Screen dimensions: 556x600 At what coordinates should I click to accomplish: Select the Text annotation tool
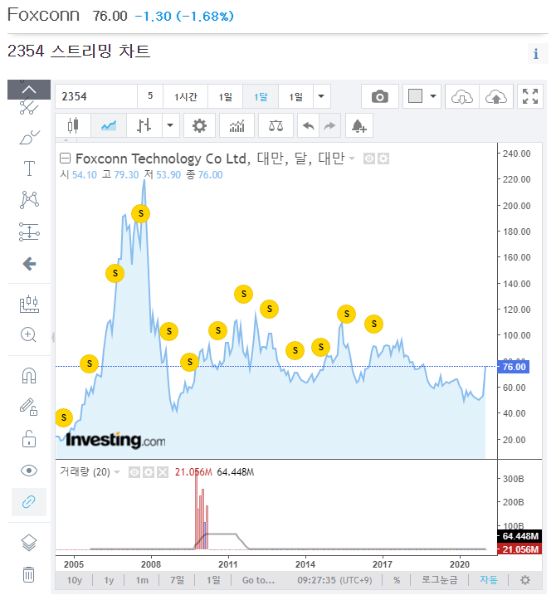(x=29, y=168)
